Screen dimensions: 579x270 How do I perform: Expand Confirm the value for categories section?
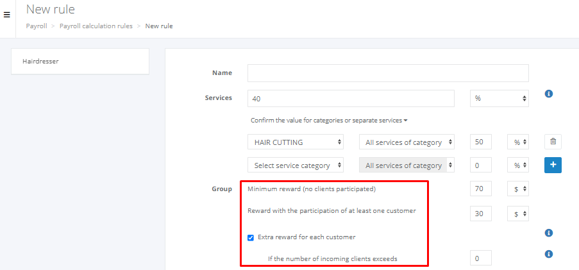(x=329, y=121)
